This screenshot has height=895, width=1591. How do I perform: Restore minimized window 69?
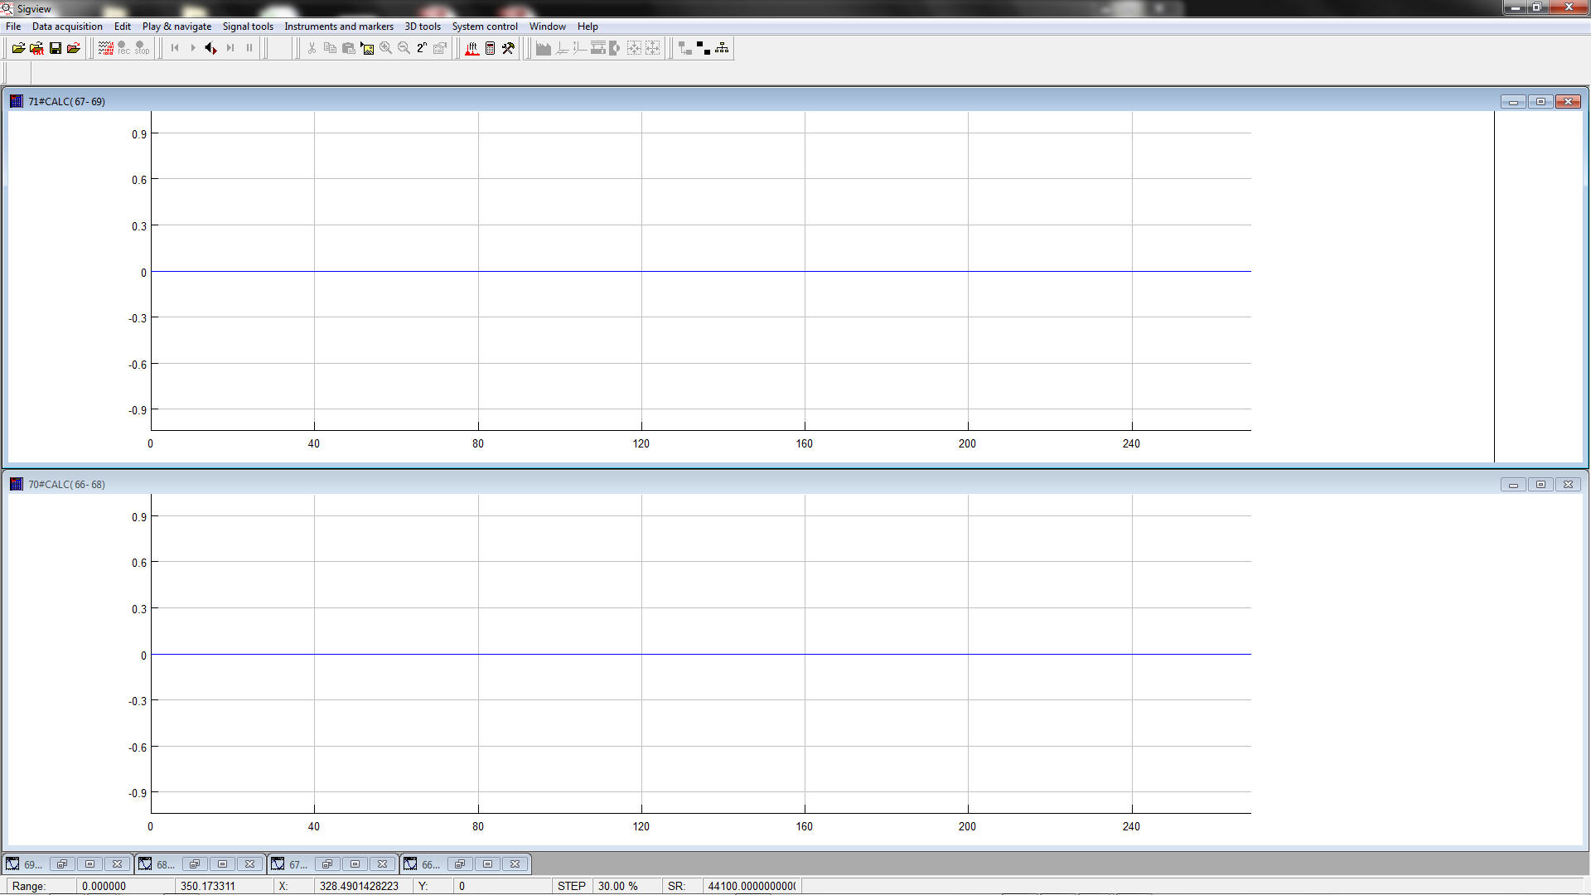62,864
